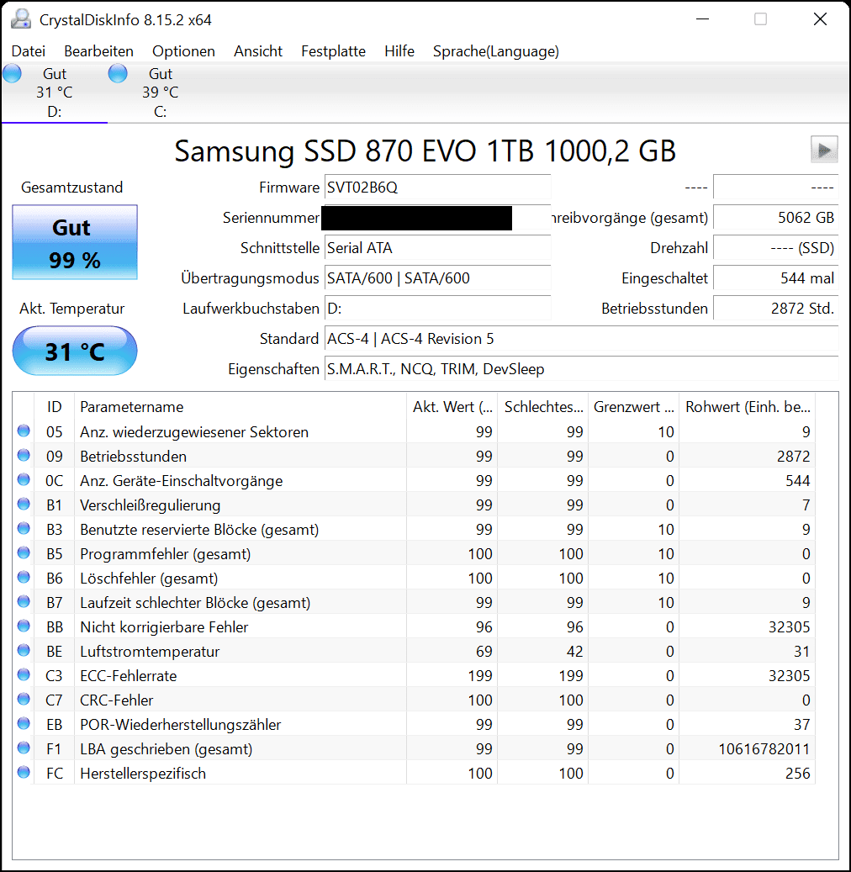Viewport: 851px width, 872px height.
Task: Open the Sprache(Language) menu
Action: [496, 51]
